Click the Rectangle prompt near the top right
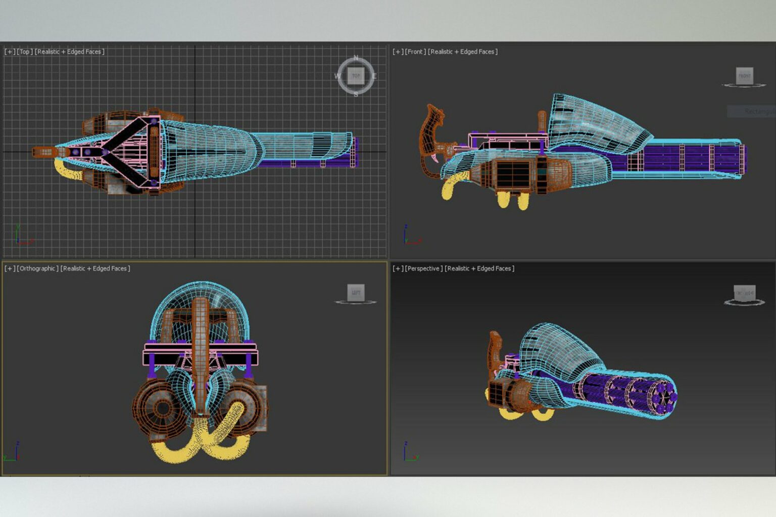This screenshot has height=517, width=776. [755, 111]
